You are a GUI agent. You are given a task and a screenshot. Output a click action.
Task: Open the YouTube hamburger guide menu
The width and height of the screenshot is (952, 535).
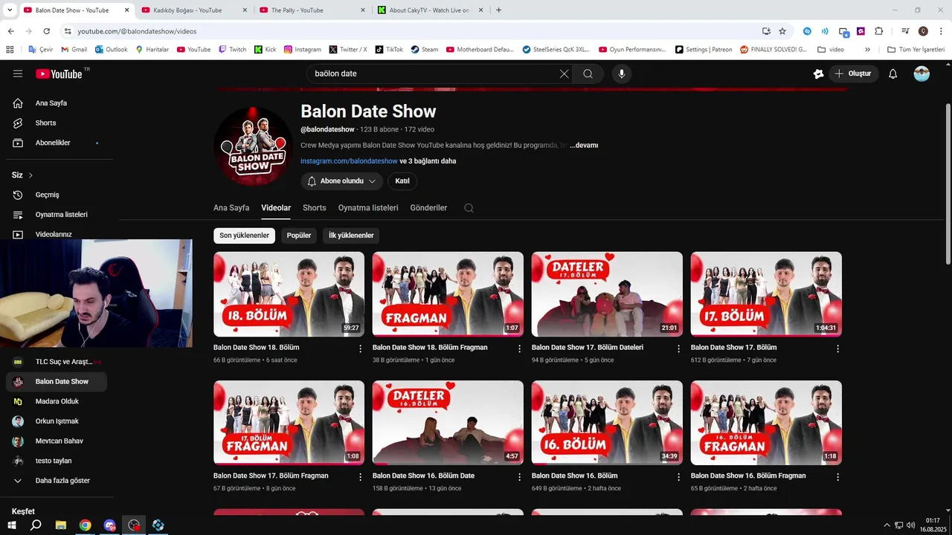18,74
